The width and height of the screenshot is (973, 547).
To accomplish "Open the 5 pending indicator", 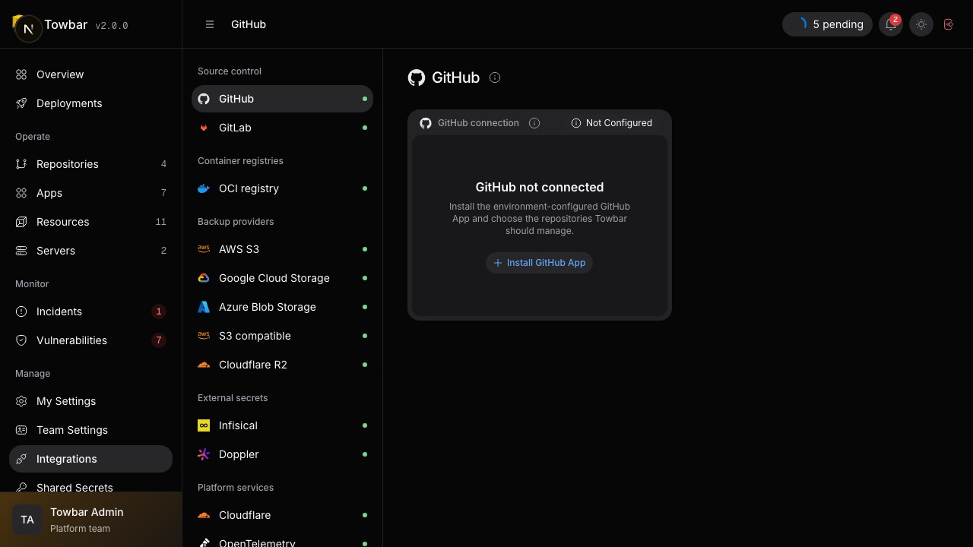I will [x=827, y=24].
